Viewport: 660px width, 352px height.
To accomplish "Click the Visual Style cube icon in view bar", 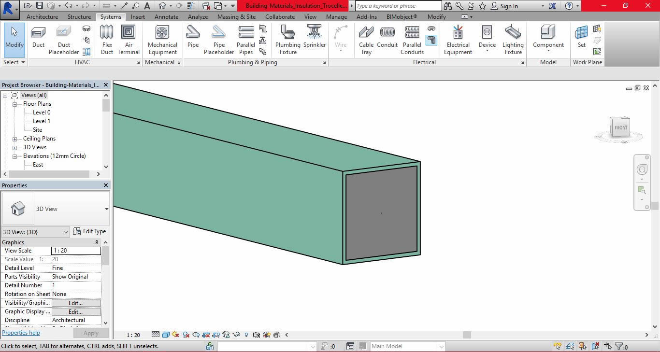I will coord(166,335).
